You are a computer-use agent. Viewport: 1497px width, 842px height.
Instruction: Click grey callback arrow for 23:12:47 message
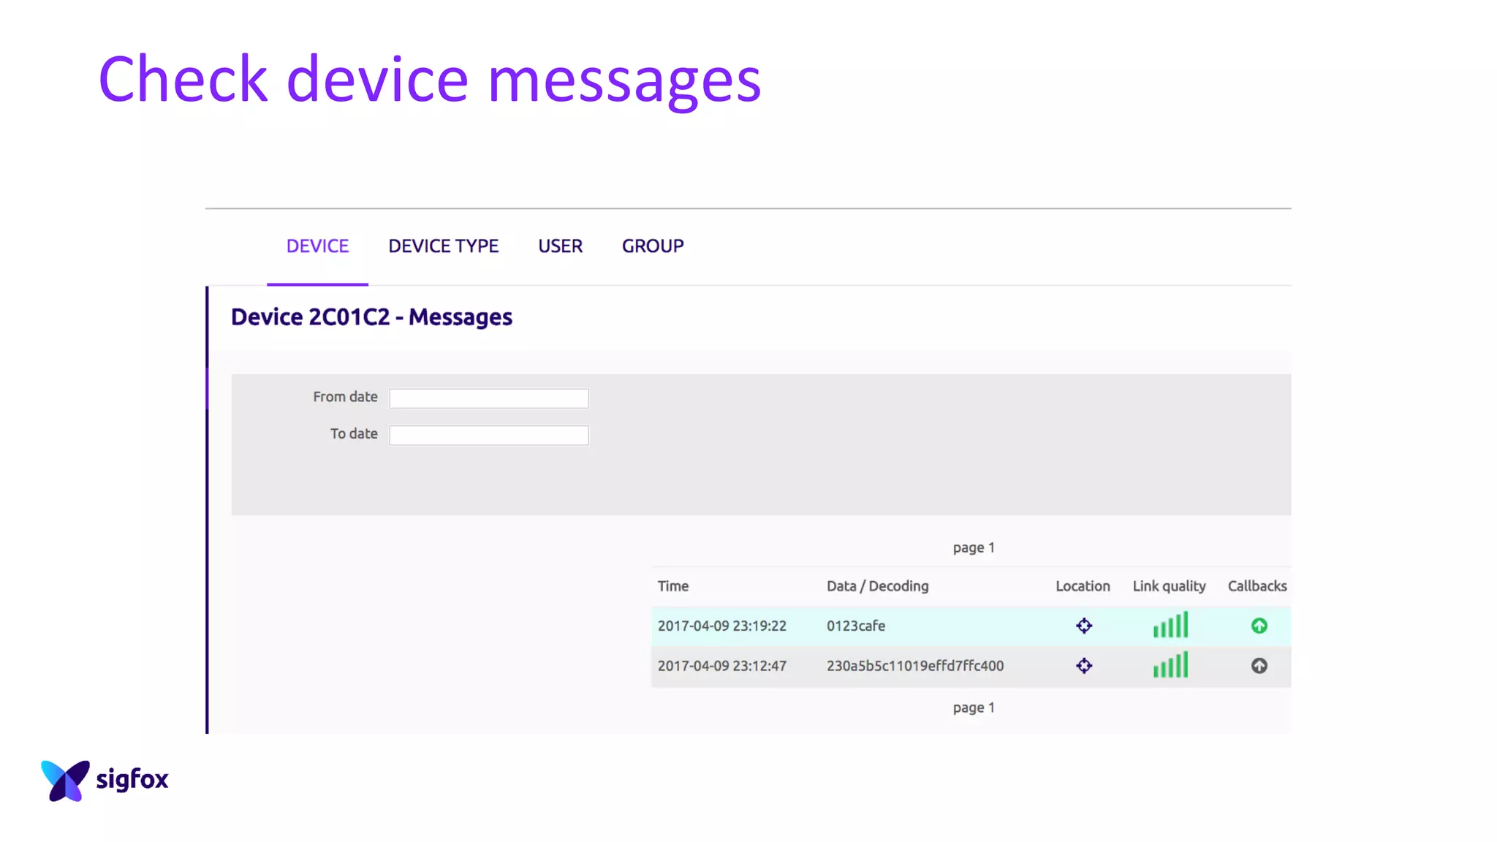point(1259,666)
